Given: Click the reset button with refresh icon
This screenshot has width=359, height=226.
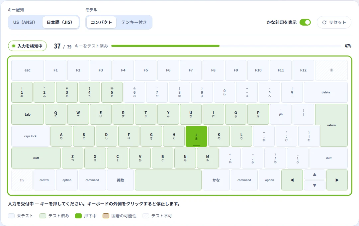Looking at the screenshot, I should 334,22.
